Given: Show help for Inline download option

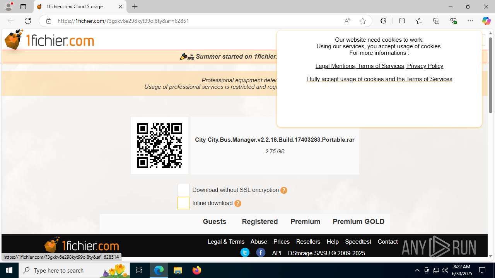Looking at the screenshot, I should point(238,203).
